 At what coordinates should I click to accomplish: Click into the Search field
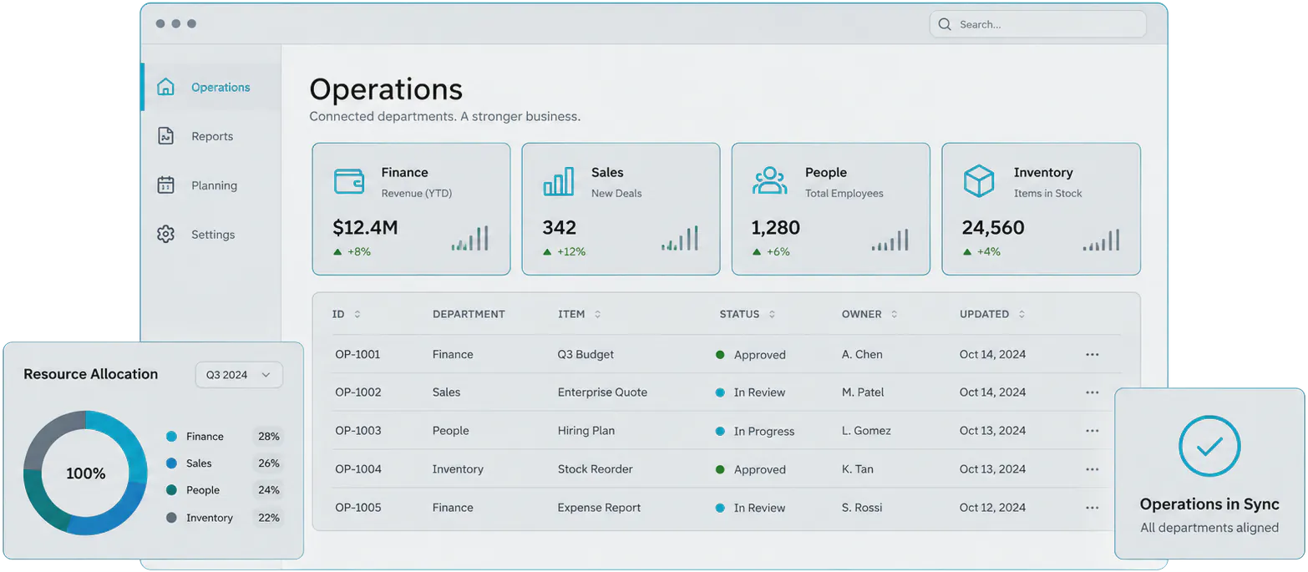pos(1037,24)
